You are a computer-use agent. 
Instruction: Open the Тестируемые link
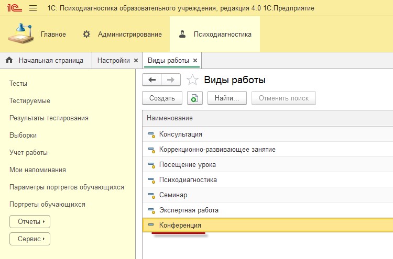click(29, 100)
